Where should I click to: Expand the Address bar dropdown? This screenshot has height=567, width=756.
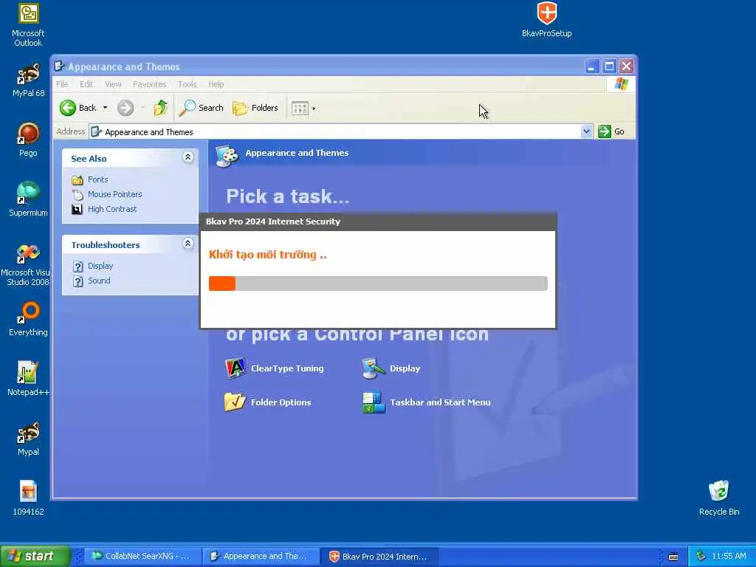point(586,131)
